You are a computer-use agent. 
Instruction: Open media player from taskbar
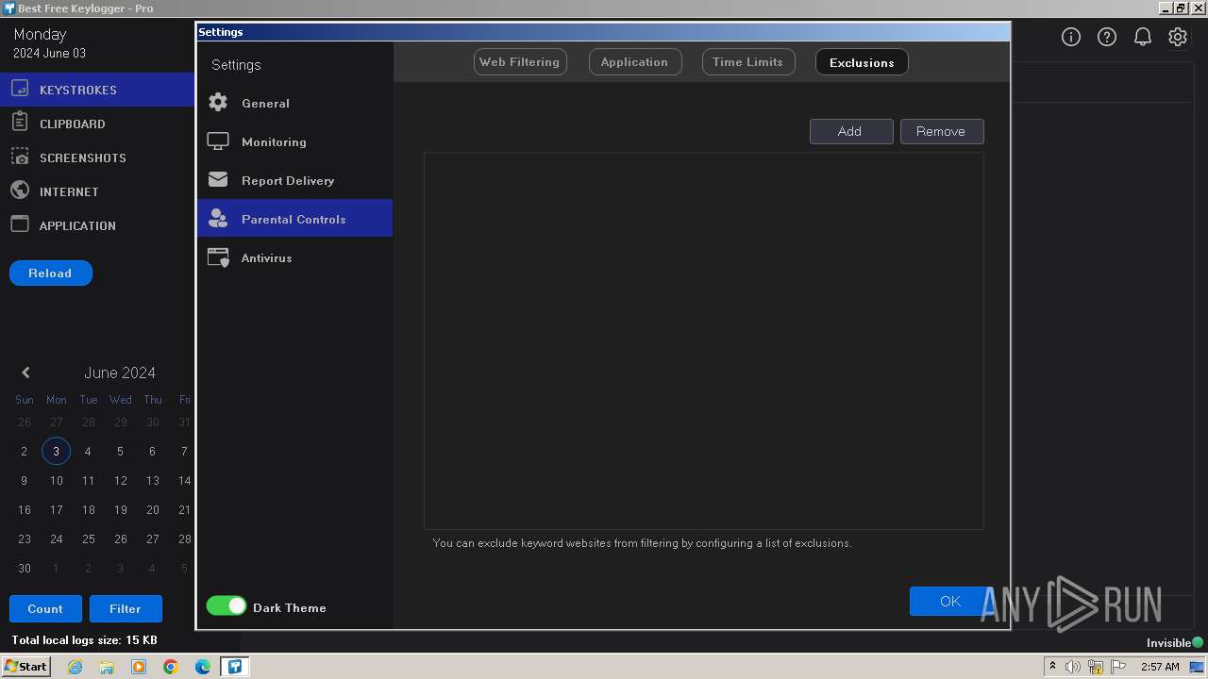[139, 667]
